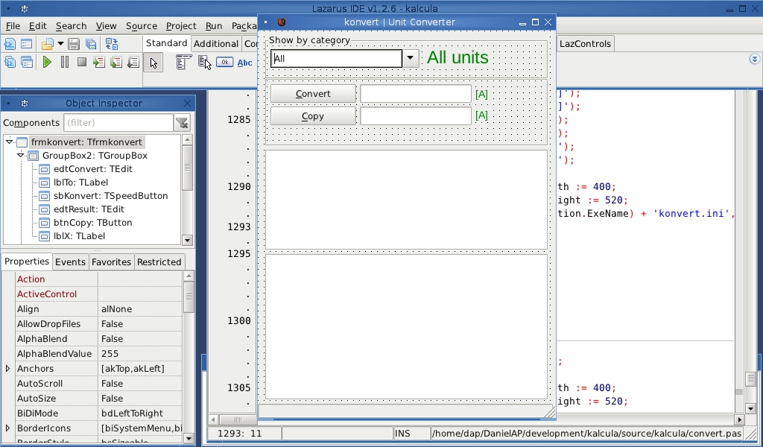Open the File menu
Screen dimensions: 763x447
[x=13, y=26]
